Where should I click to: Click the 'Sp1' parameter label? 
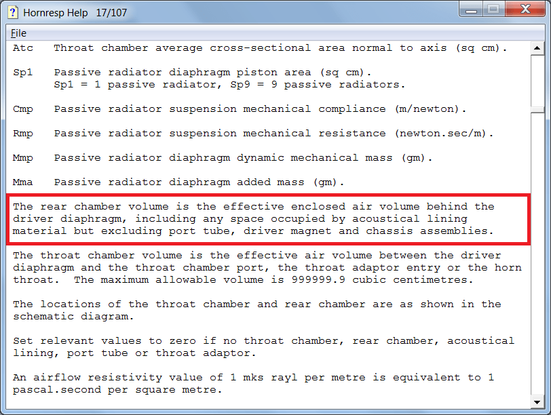23,73
